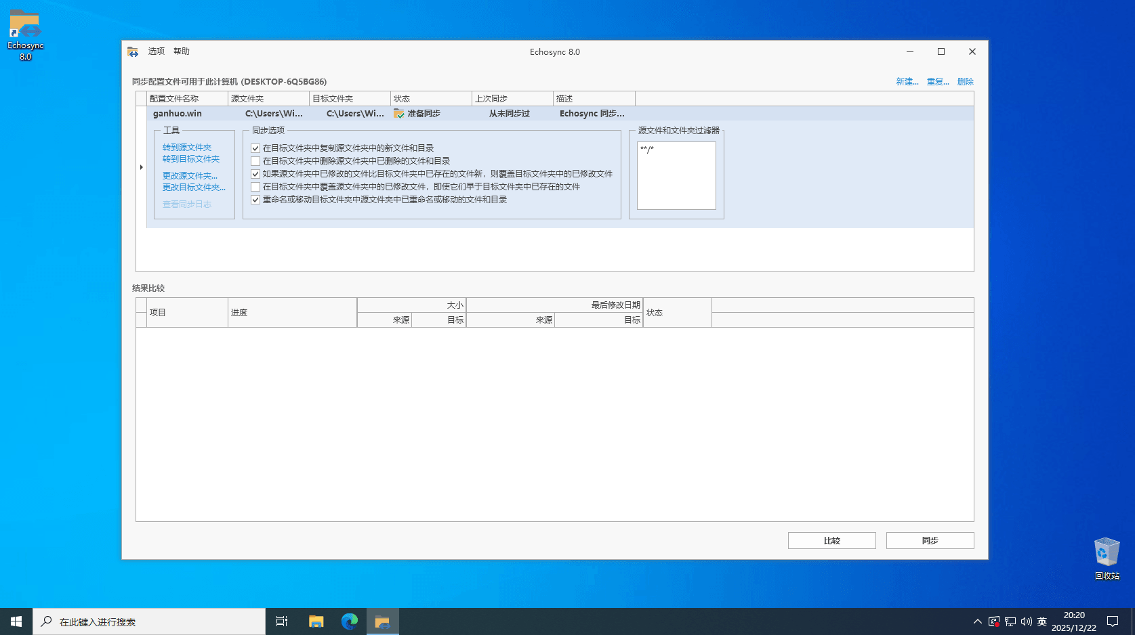Open File Explorer from the taskbar
The width and height of the screenshot is (1135, 635).
(x=316, y=621)
